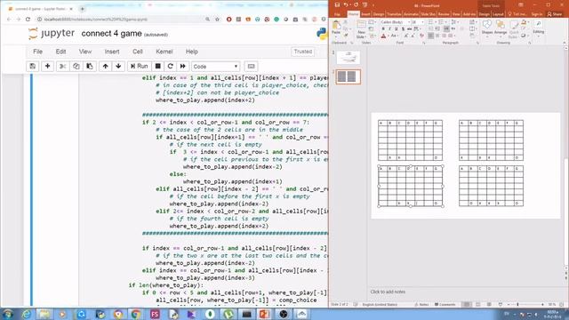This screenshot has height=320, width=569.
Task: Toggle Underline in PowerPoint Font group
Action: click(396, 29)
